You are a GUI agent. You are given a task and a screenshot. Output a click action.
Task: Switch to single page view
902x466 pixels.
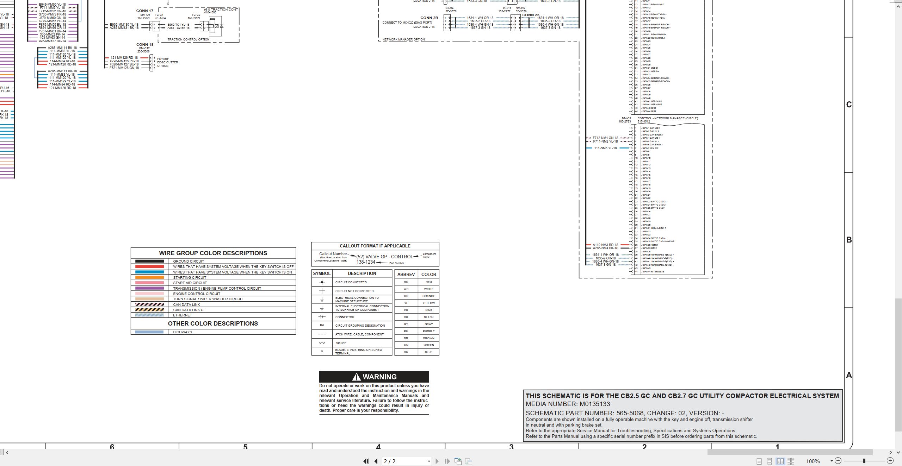tap(759, 461)
